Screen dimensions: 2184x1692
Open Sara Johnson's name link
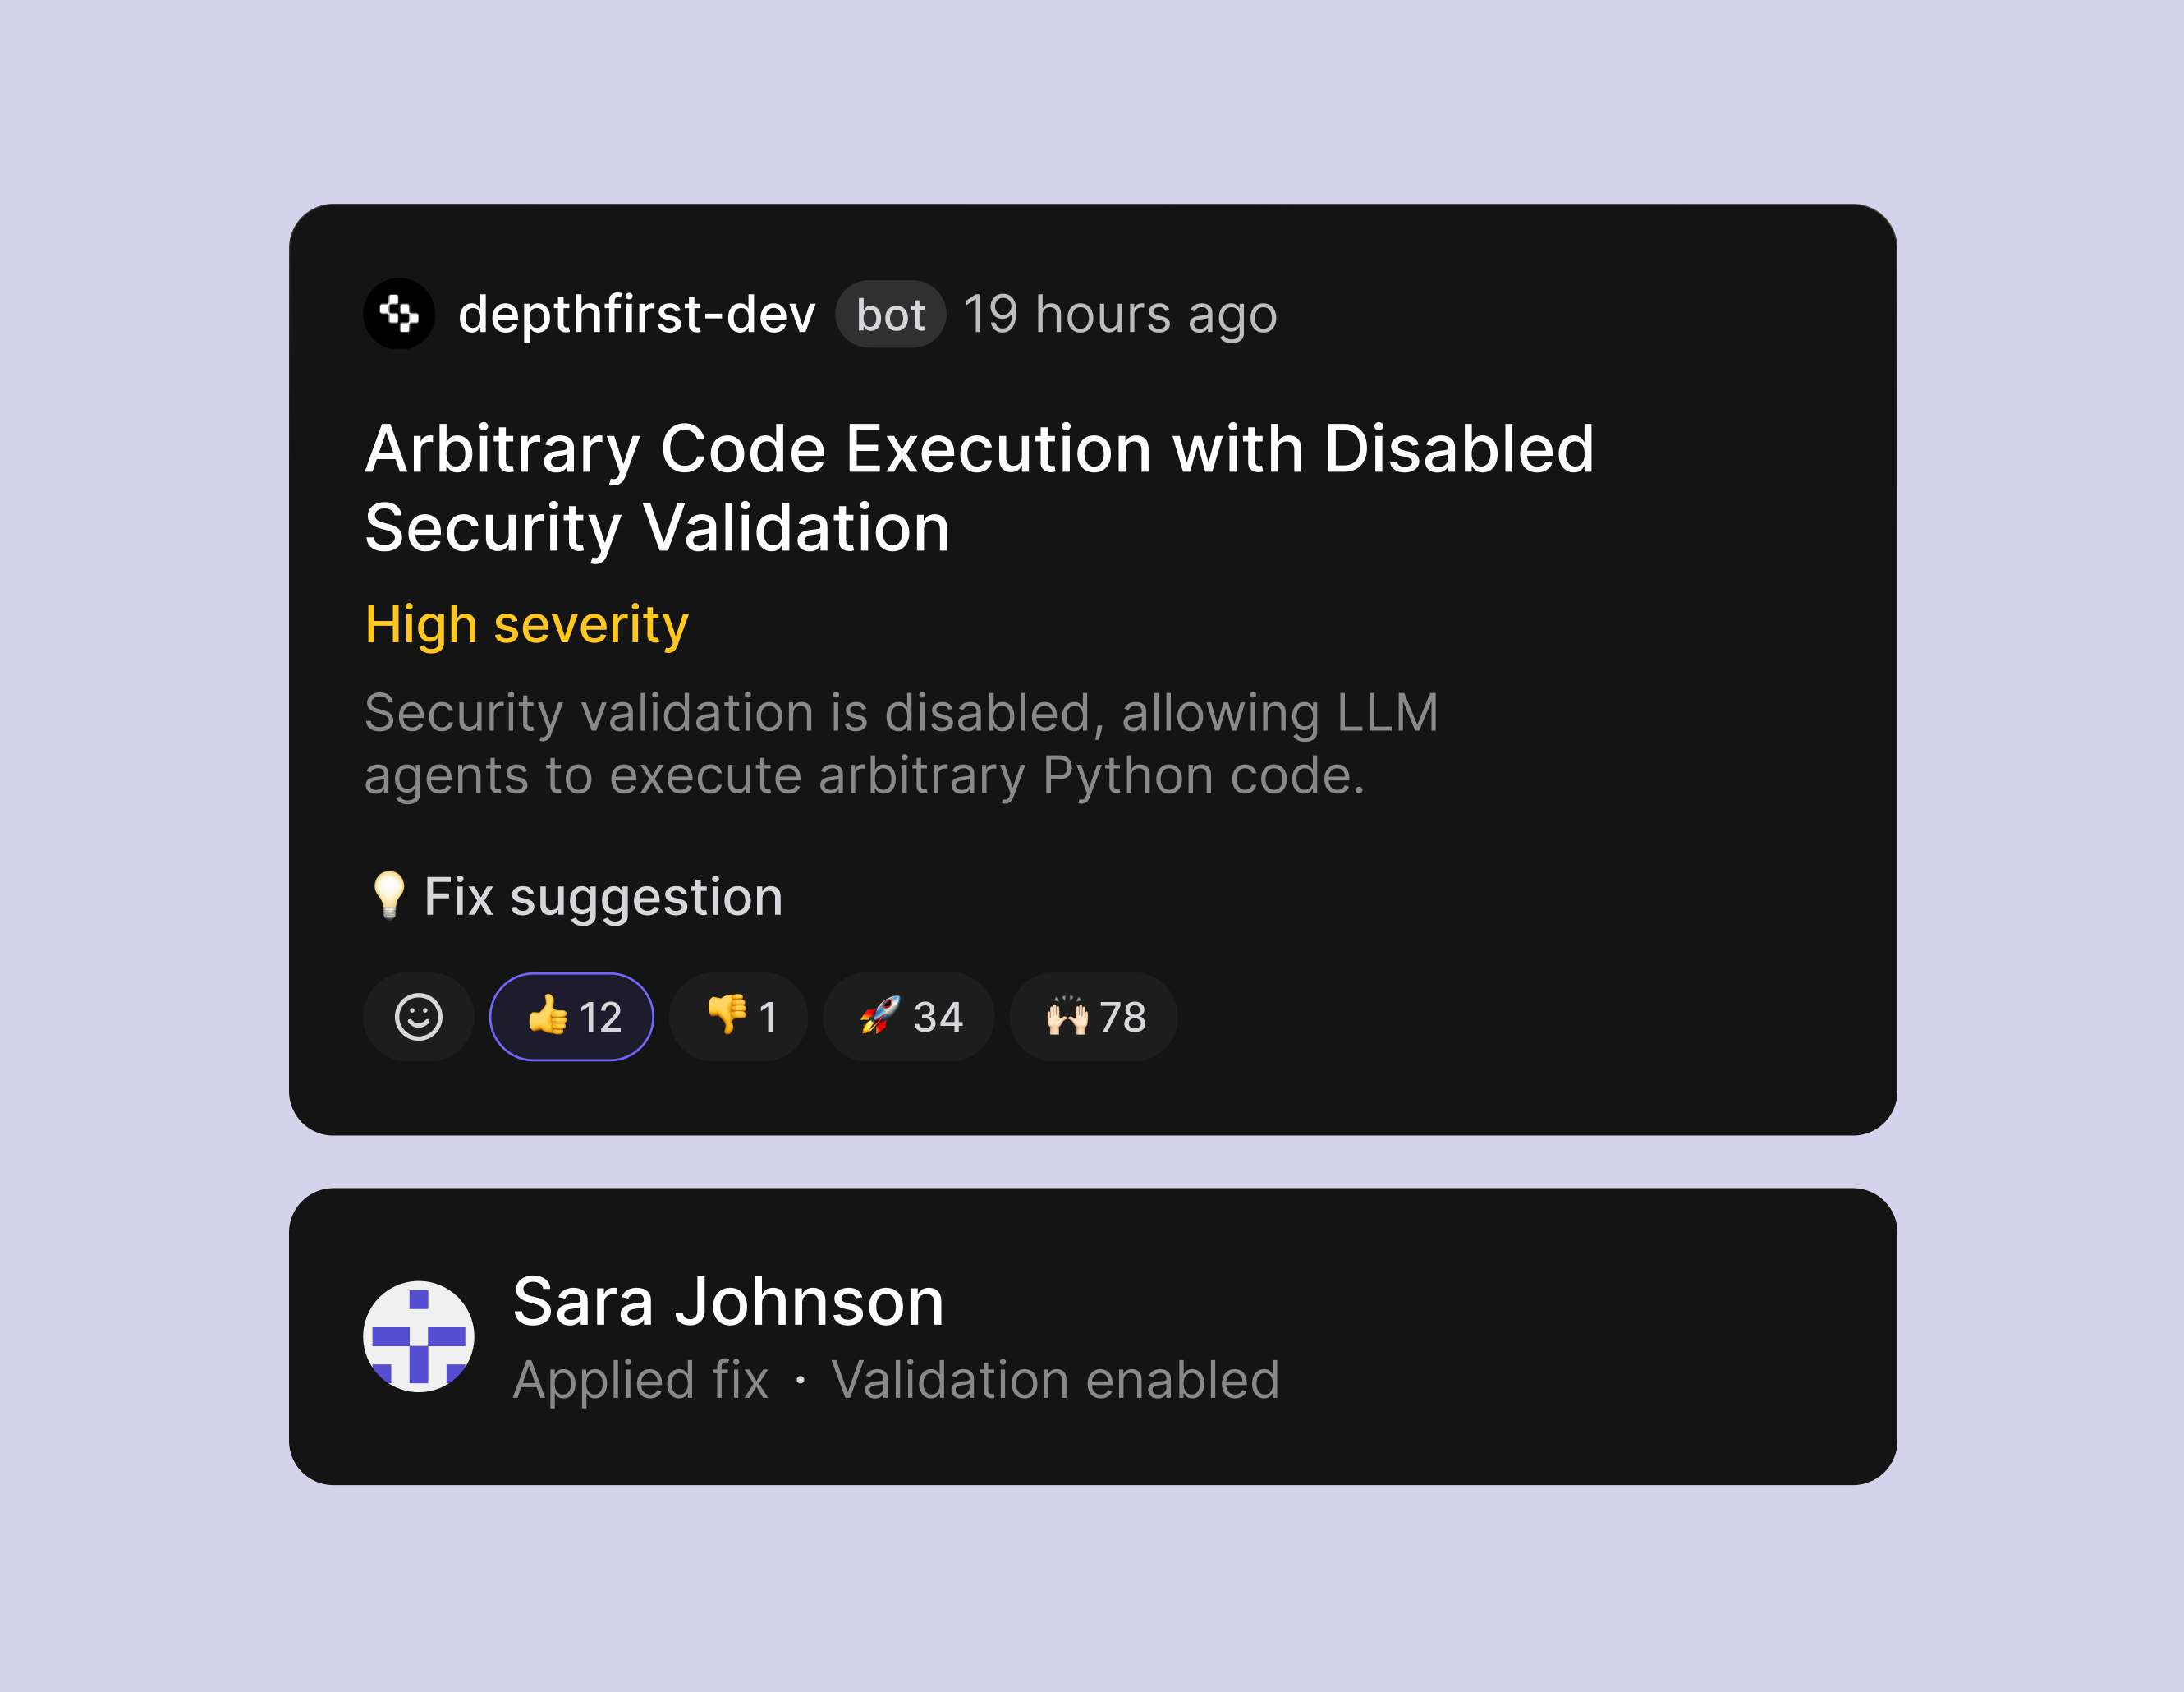point(728,1301)
